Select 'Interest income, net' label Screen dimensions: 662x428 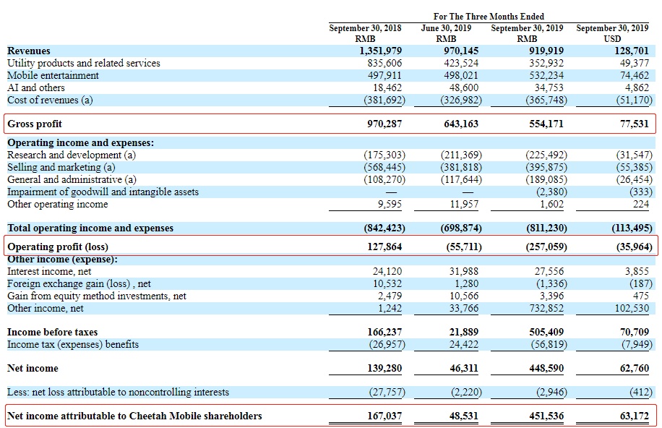click(49, 272)
